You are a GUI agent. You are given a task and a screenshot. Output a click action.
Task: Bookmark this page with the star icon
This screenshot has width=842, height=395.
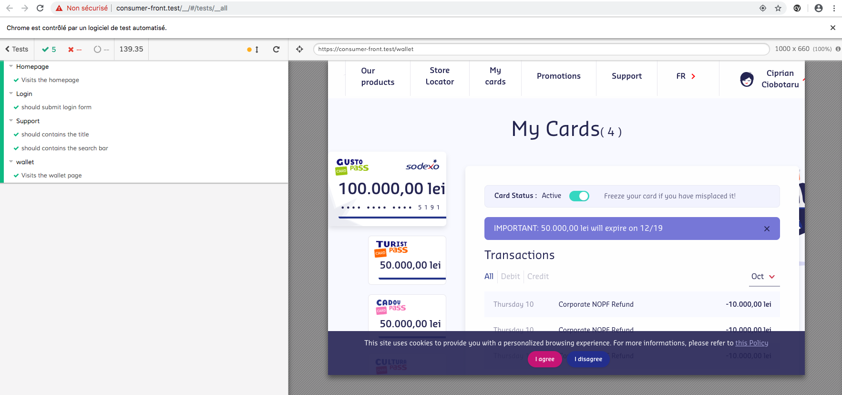[778, 8]
